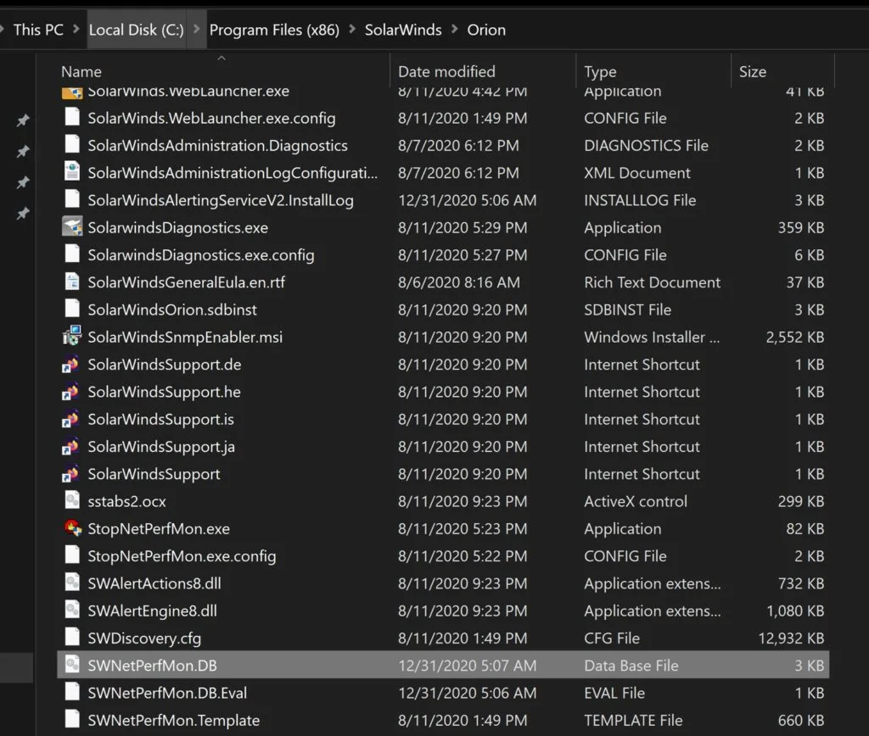Image resolution: width=869 pixels, height=736 pixels.
Task: Click the SDBINST File type cell
Action: pos(627,309)
